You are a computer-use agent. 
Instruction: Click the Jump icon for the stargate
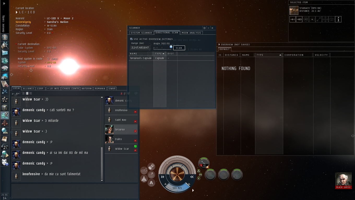point(306,19)
